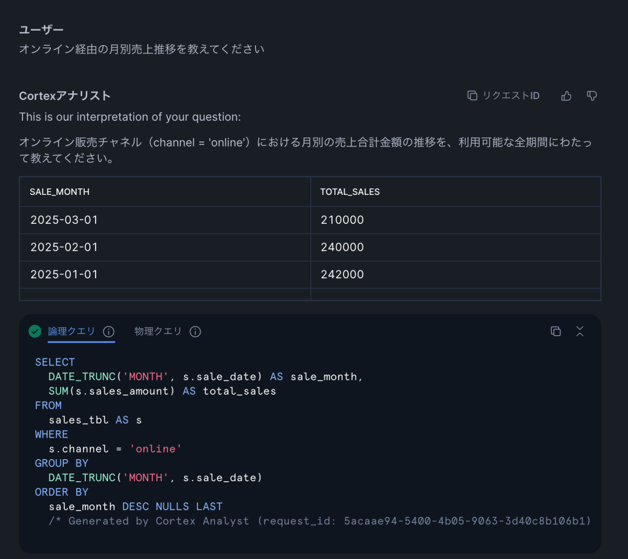Click the info icon beside 論理クエリ
The image size is (628, 559).
tap(109, 332)
